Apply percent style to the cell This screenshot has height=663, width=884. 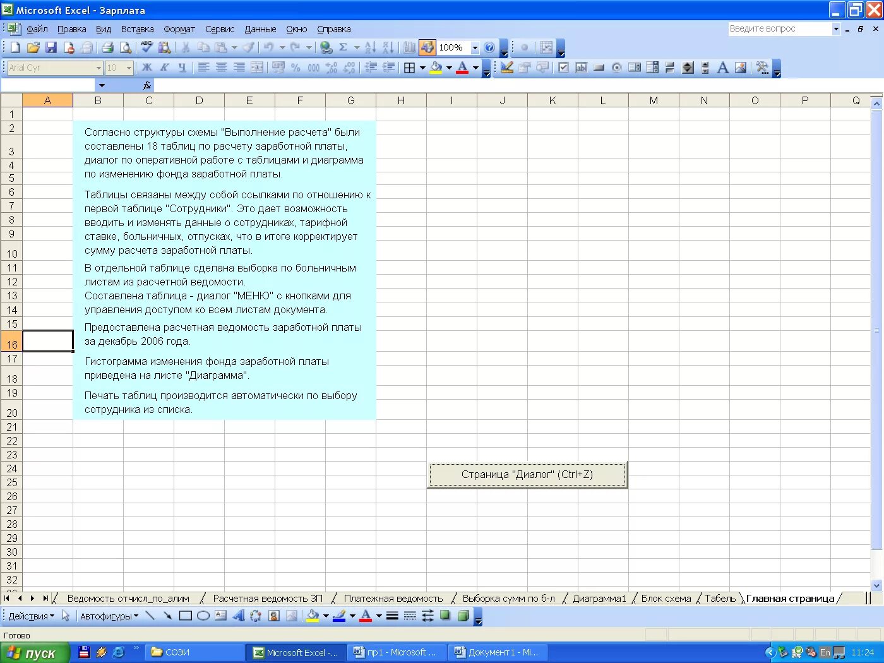pyautogui.click(x=296, y=68)
